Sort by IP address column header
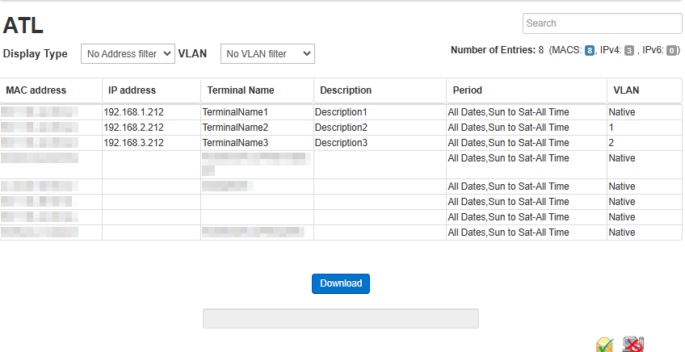This screenshot has height=352, width=685. click(132, 90)
